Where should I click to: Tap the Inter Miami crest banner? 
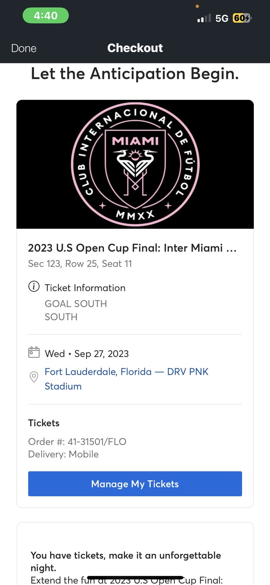tap(135, 164)
